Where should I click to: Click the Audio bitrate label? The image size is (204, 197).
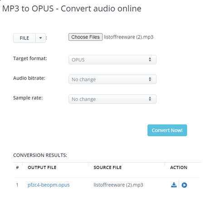29,78
